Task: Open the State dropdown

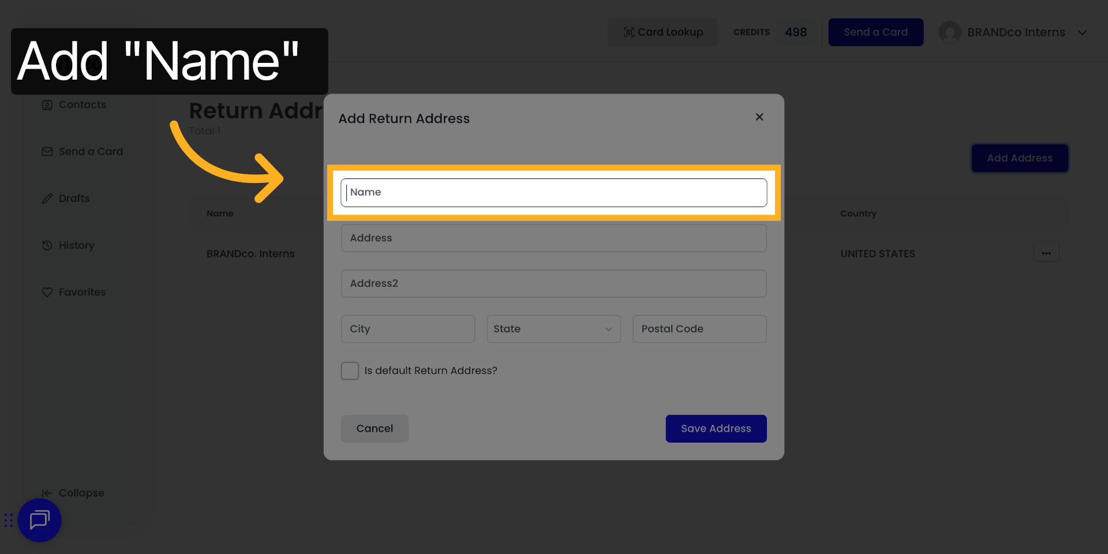Action: click(553, 329)
